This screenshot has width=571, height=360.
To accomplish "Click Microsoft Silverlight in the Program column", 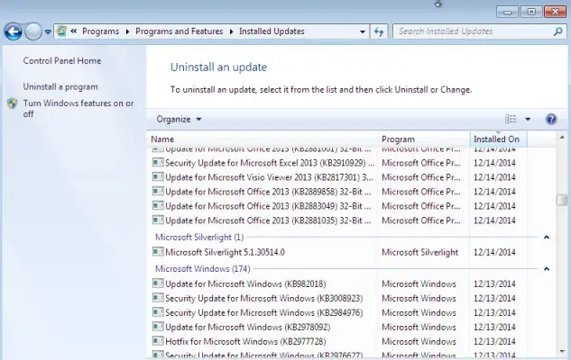I will coord(419,252).
